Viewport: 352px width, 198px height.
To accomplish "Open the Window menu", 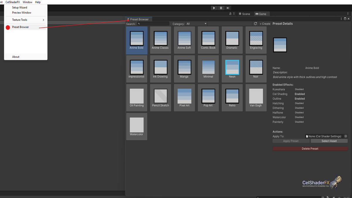I will click(x=28, y=2).
